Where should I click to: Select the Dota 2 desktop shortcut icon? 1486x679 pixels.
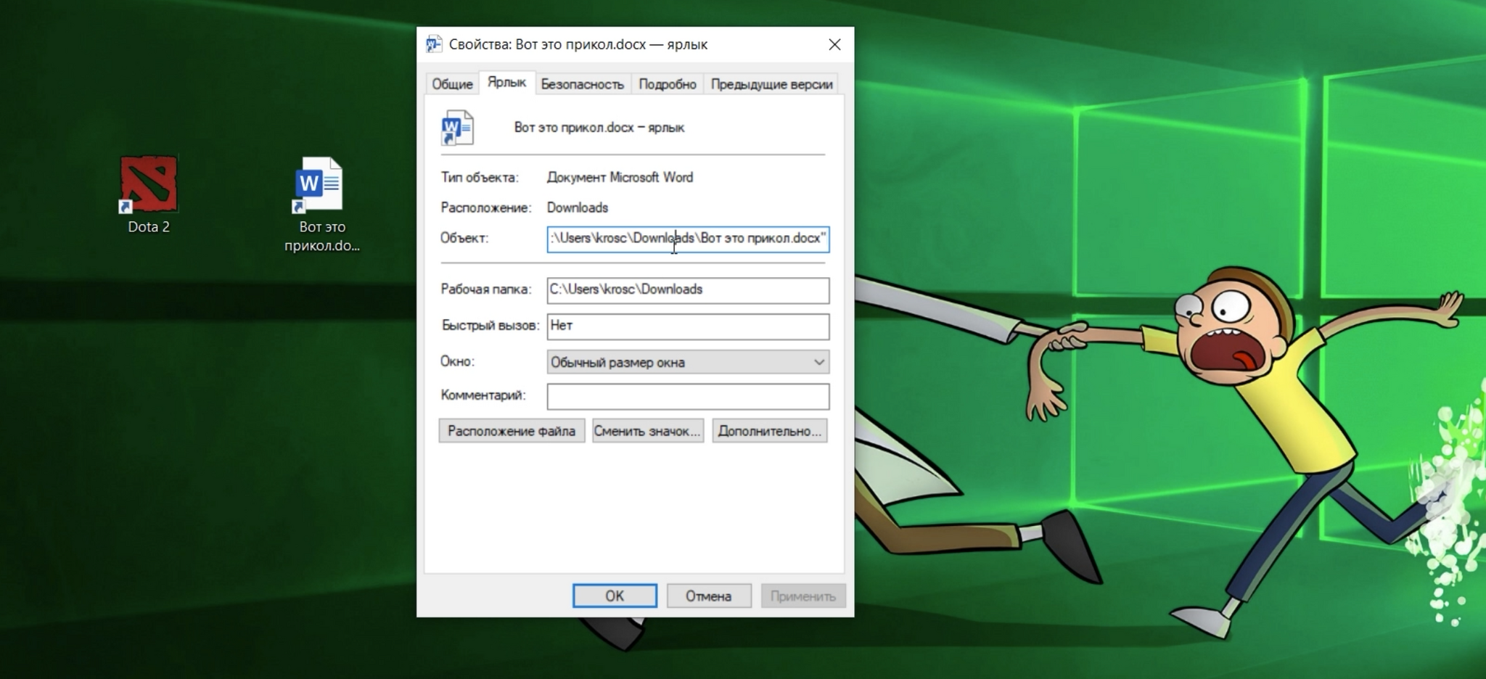click(148, 184)
